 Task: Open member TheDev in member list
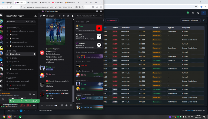pyautogui.click(x=89, y=66)
